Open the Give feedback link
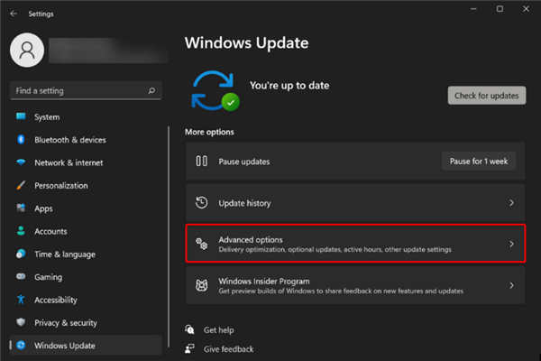Viewport: 541px width, 361px height. [x=228, y=349]
